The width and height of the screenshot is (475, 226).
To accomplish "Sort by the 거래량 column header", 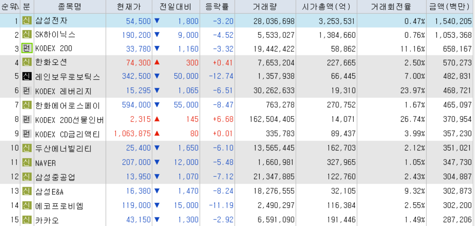I will 265,7.
